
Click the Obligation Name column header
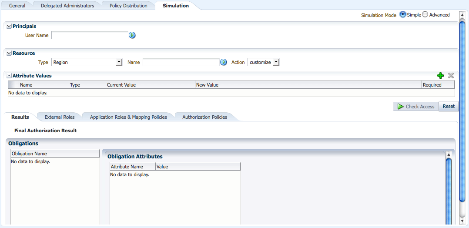pyautogui.click(x=55, y=154)
